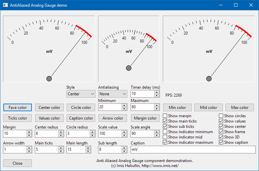Open the Antialiasing dropdown showing None
The image size is (259, 171).
113,94
